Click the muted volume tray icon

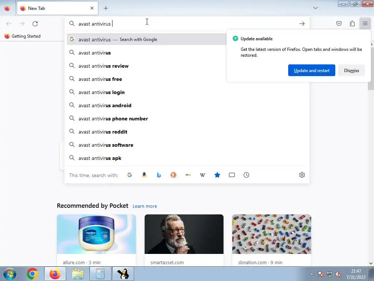(338, 274)
